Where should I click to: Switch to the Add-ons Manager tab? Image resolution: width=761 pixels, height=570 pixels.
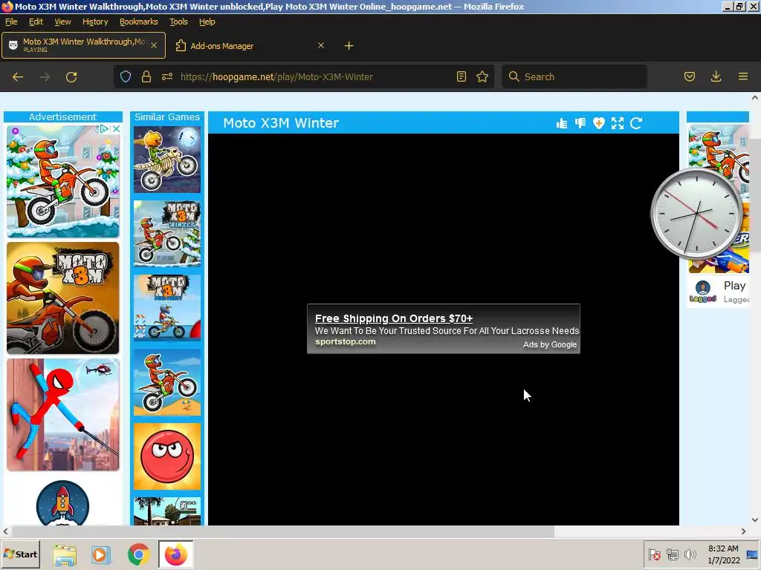[250, 46]
